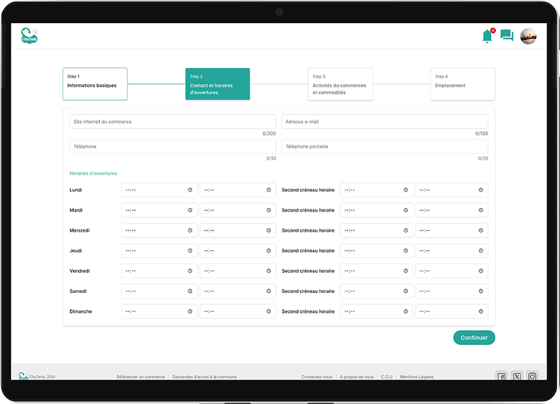This screenshot has height=404, width=560.
Task: Focus the Adresse e-mail field
Action: tap(385, 122)
